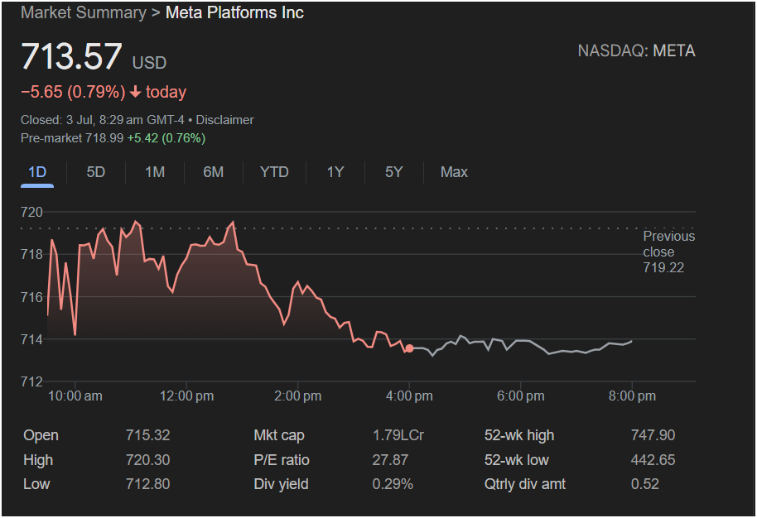Click the −5.65 (0.79%) price change
Image resolution: width=757 pixels, height=518 pixels.
click(x=73, y=92)
